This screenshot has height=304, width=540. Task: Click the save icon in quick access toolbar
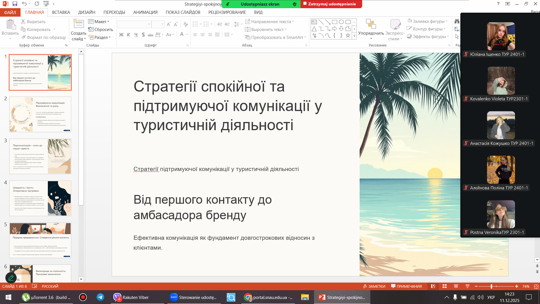(15, 4)
